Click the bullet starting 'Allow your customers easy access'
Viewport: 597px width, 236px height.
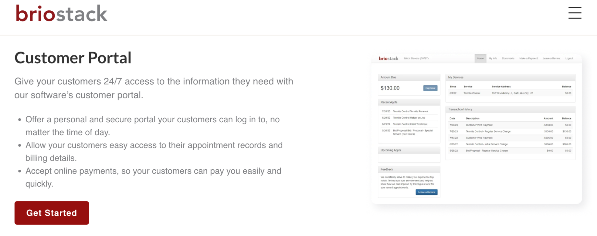[x=154, y=152]
